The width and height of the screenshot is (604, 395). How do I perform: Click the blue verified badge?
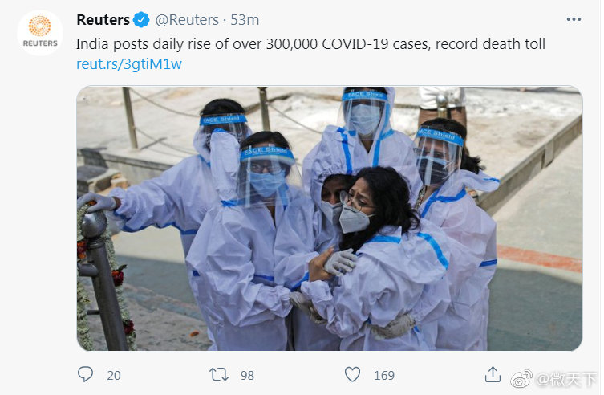(141, 19)
